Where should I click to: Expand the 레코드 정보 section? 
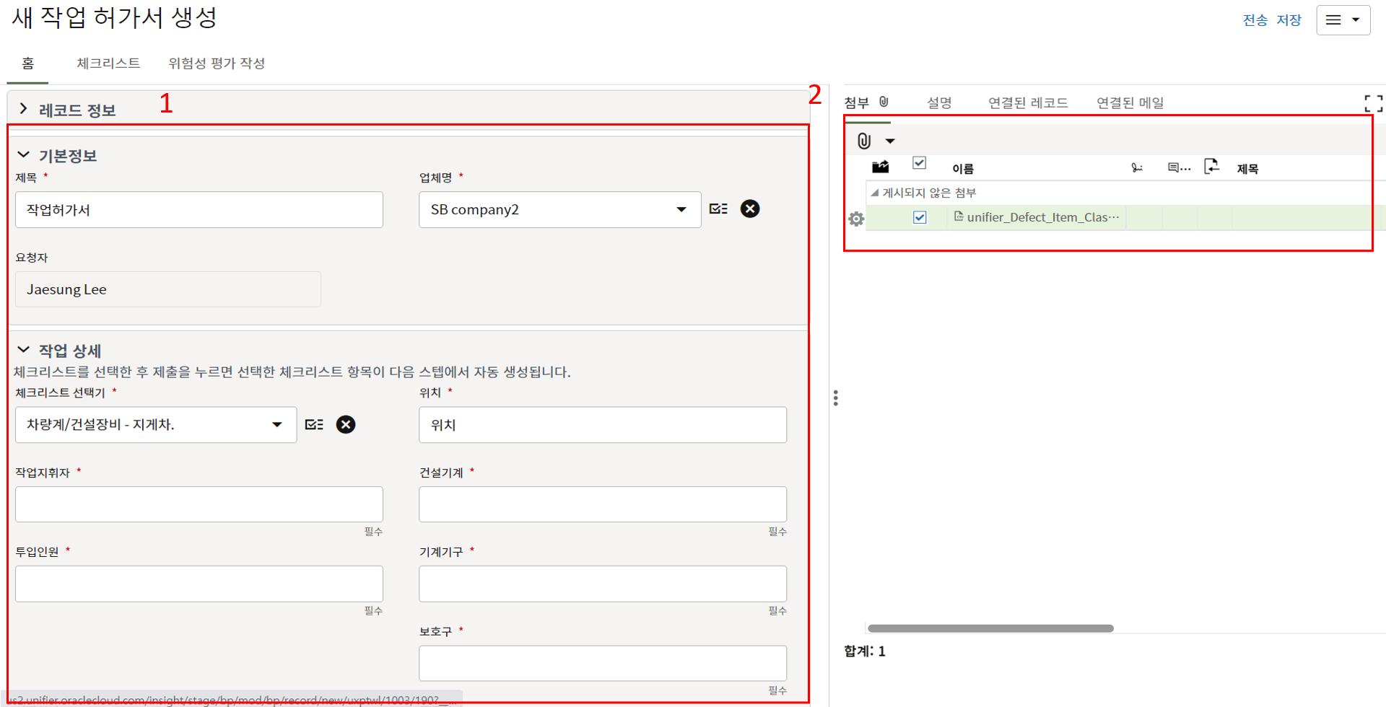[x=24, y=109]
